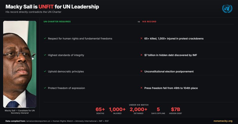
Task: Click the red X next to hidden debt line
Action: [141, 55]
